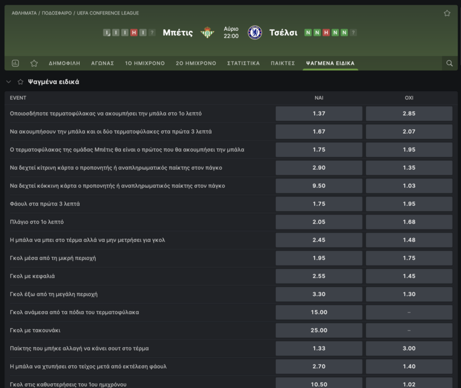Click the star icon in the tab bar

coord(34,63)
